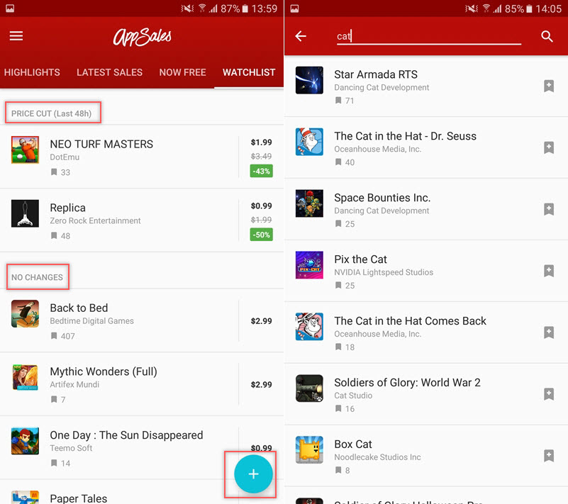Open The Cat in the Hat - Dr. Seuss icon
The width and height of the screenshot is (568, 504).
click(309, 142)
